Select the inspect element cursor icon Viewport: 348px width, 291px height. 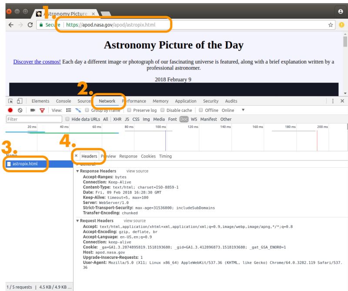tap(11, 101)
